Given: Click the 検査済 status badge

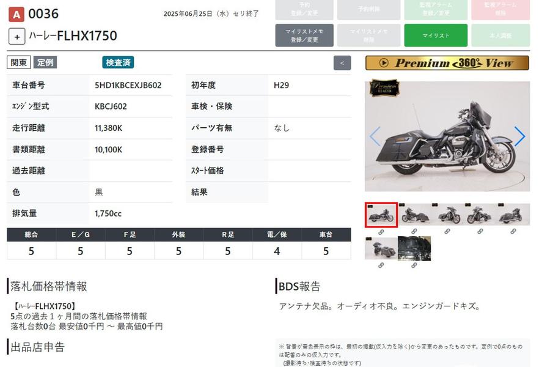Looking at the screenshot, I should (x=118, y=62).
